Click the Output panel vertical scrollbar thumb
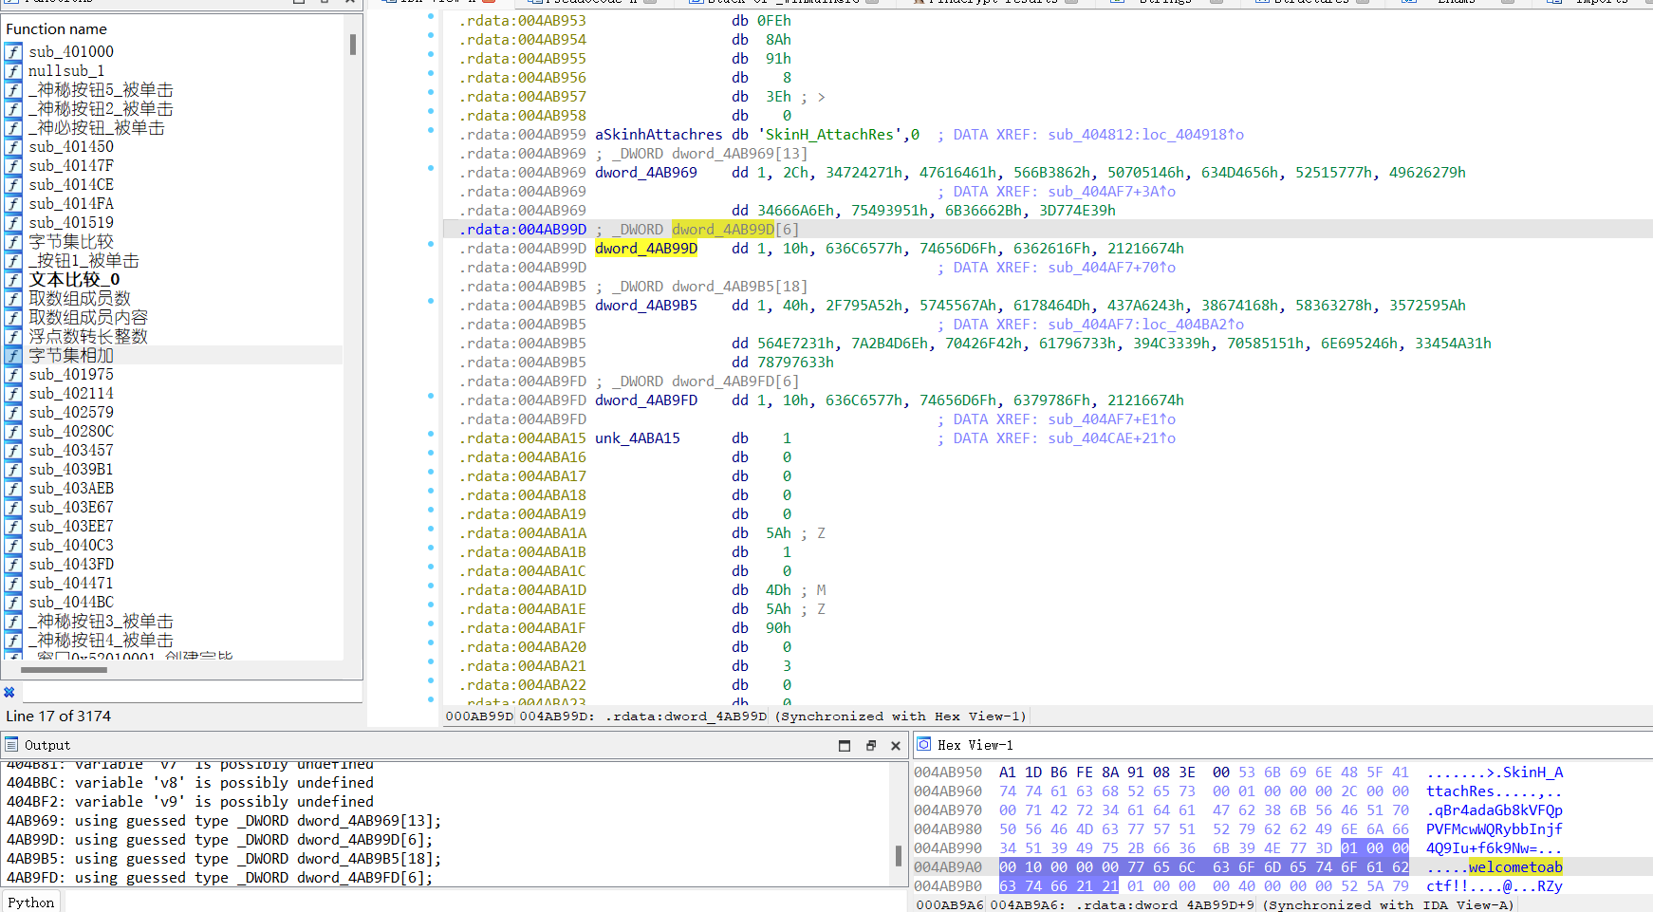The image size is (1653, 912). pyautogui.click(x=899, y=856)
